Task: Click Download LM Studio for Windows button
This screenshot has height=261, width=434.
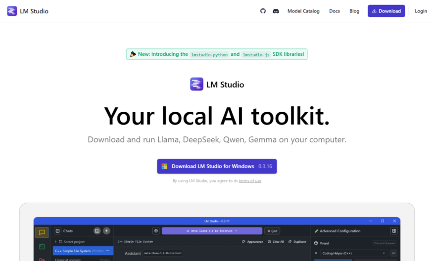Action: pos(217,166)
